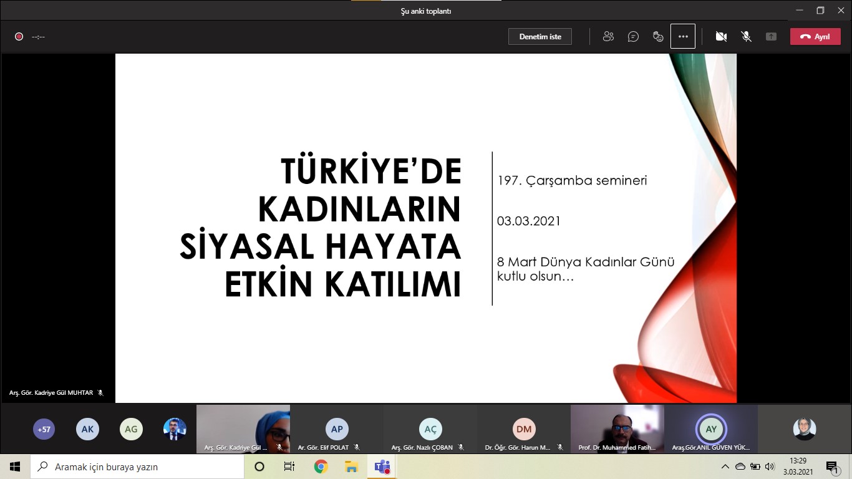Show hidden system tray icons
This screenshot has height=479, width=852.
click(x=725, y=467)
